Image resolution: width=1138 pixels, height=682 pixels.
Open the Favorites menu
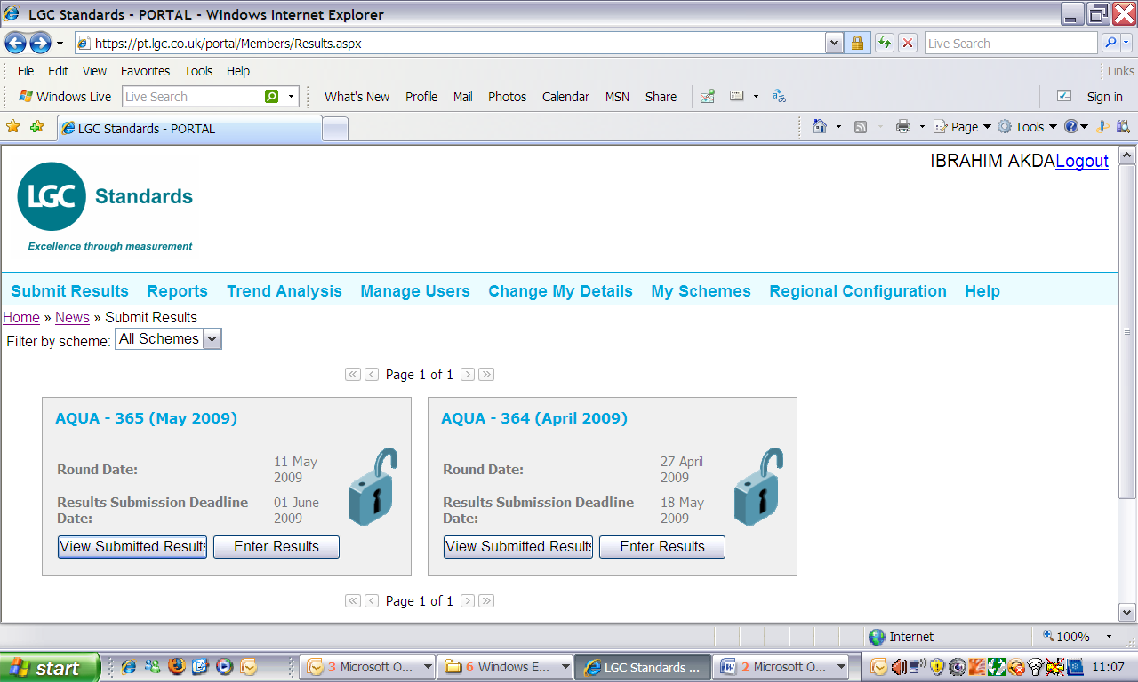click(145, 71)
